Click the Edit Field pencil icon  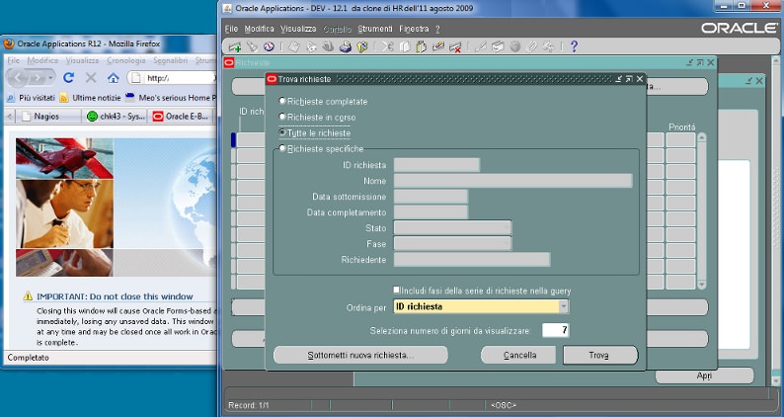click(481, 46)
